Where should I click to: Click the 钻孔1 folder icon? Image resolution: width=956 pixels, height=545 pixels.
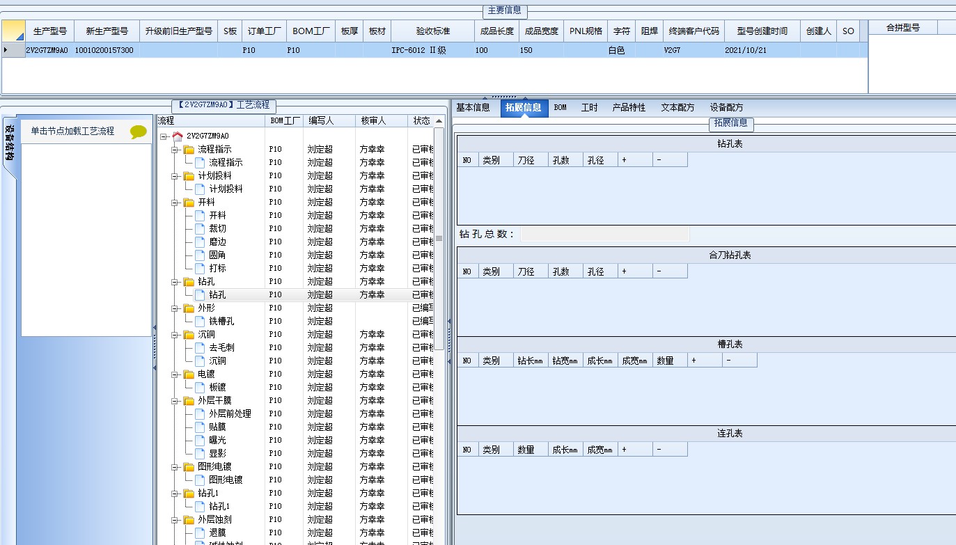coord(189,493)
